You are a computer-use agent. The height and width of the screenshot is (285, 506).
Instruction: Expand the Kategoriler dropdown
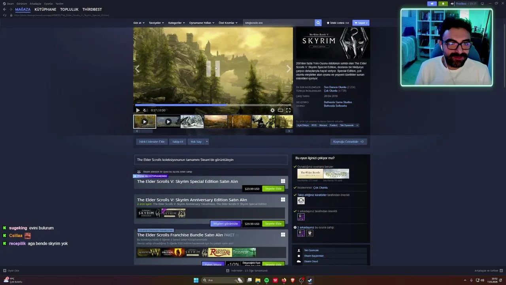(x=177, y=23)
